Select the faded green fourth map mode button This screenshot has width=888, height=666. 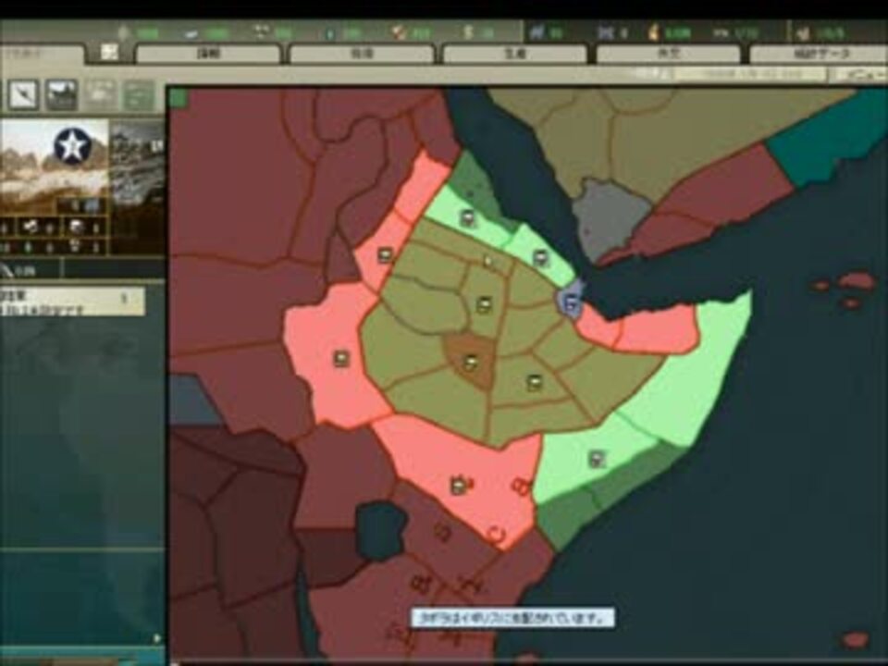[x=139, y=94]
